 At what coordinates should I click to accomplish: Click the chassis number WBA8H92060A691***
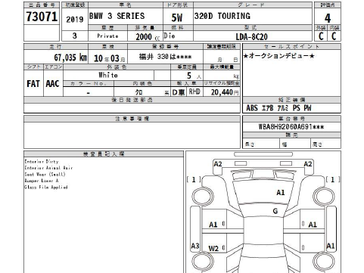[x=291, y=126]
